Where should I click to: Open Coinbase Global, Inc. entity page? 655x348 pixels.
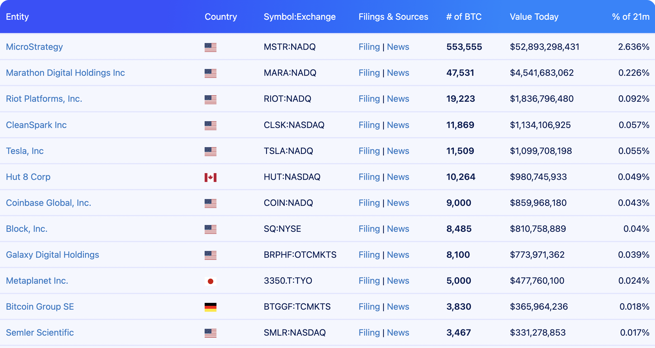[x=48, y=203]
